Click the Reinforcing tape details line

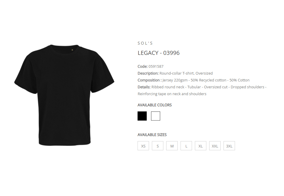coord(172,94)
